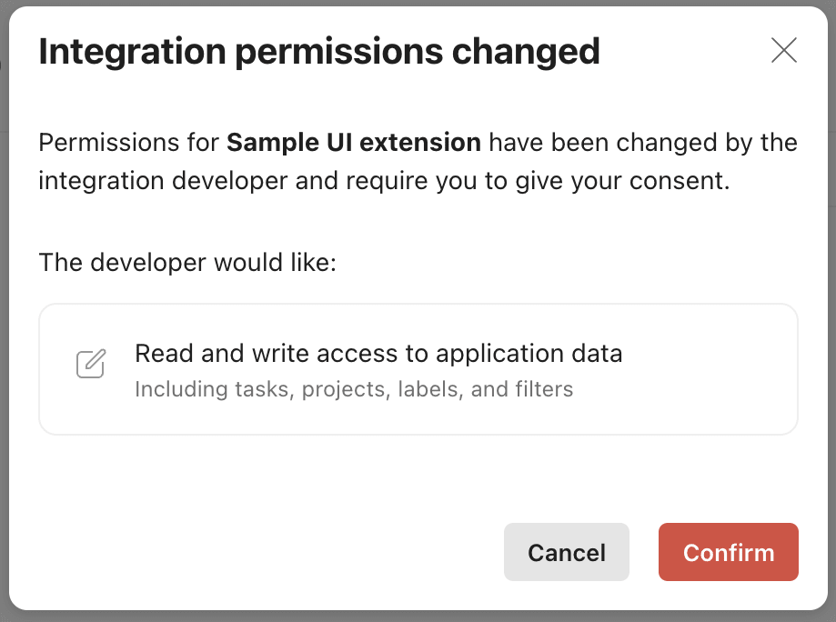Click the word "projects" in permission details
The image size is (836, 622).
(342, 390)
